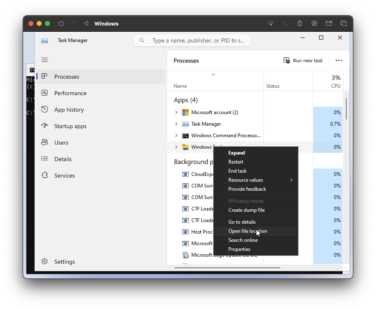Expand the Windows Explorer row chevron

[x=176, y=147]
